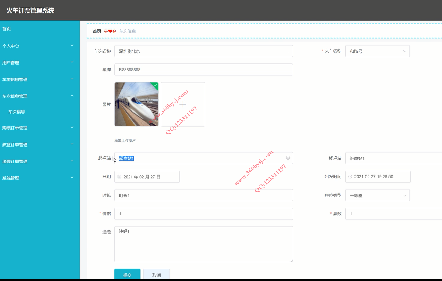Expand the 车型信息管理 chevron
Screen dimensions: 442x281
(72, 79)
